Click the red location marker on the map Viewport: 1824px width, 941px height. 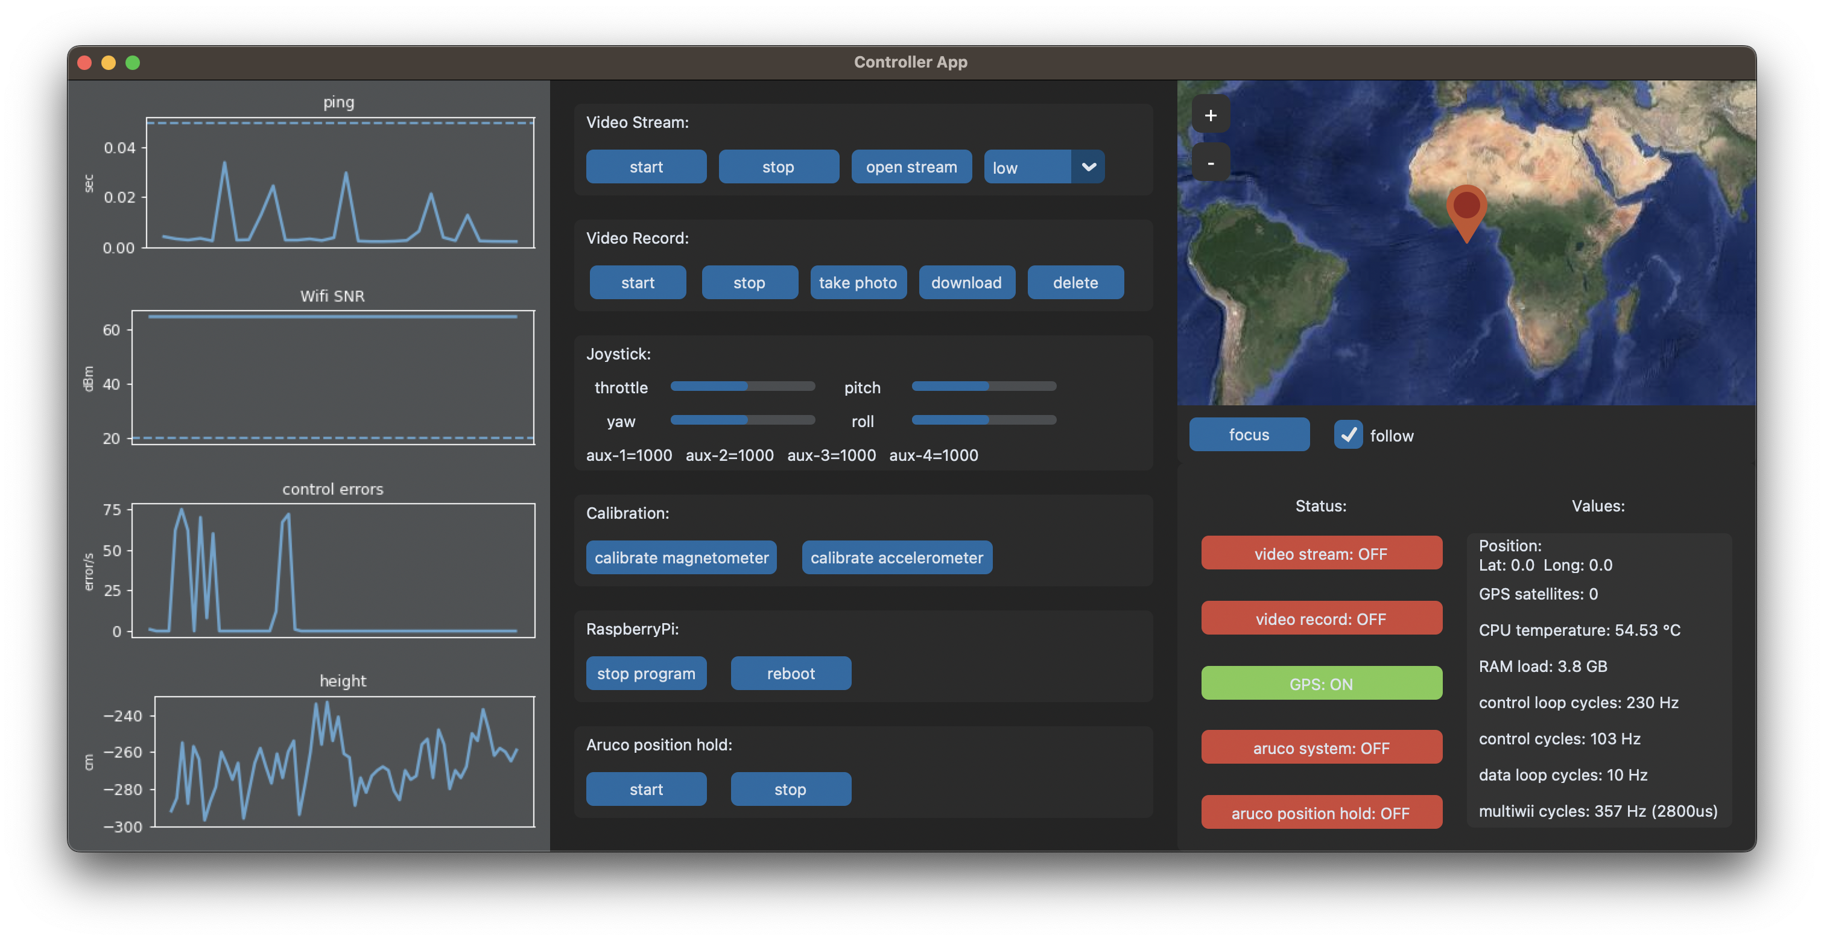click(x=1466, y=209)
